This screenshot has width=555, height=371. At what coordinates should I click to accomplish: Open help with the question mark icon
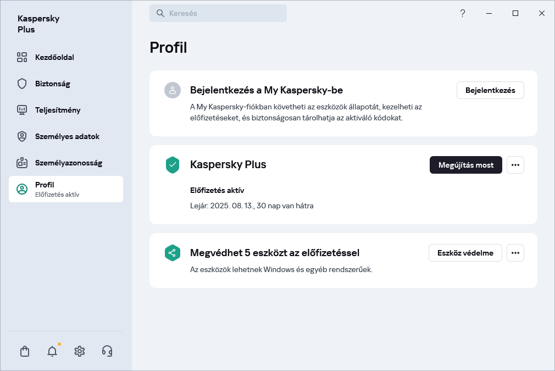point(463,13)
